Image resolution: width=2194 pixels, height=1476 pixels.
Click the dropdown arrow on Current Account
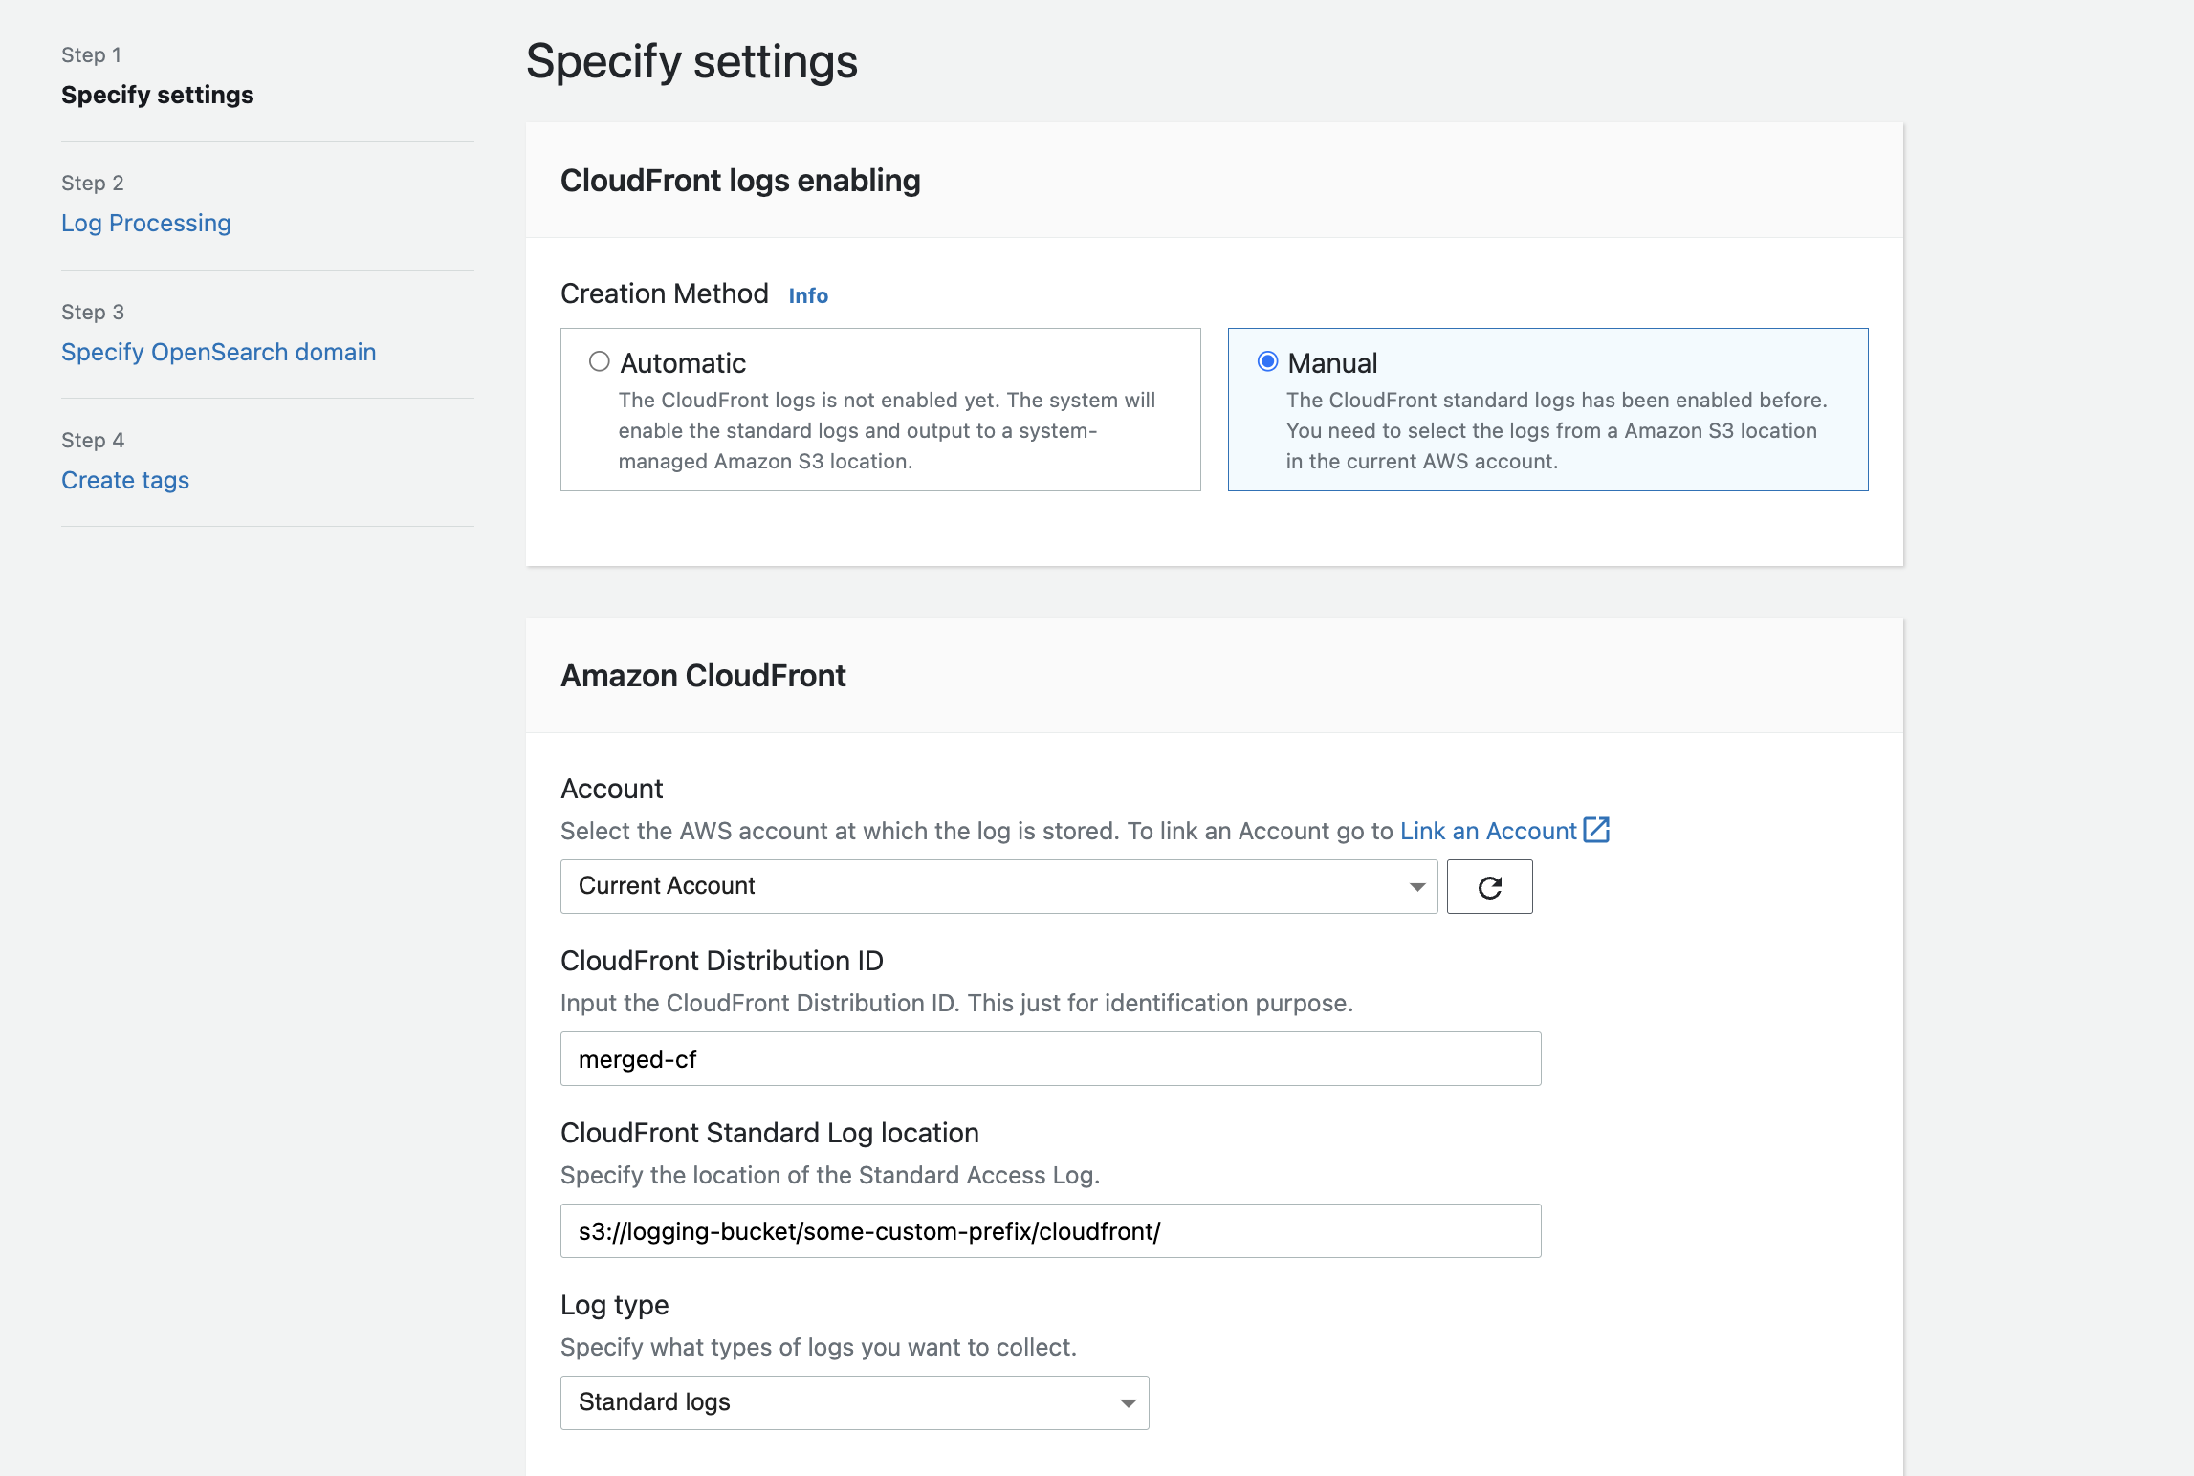1415,886
